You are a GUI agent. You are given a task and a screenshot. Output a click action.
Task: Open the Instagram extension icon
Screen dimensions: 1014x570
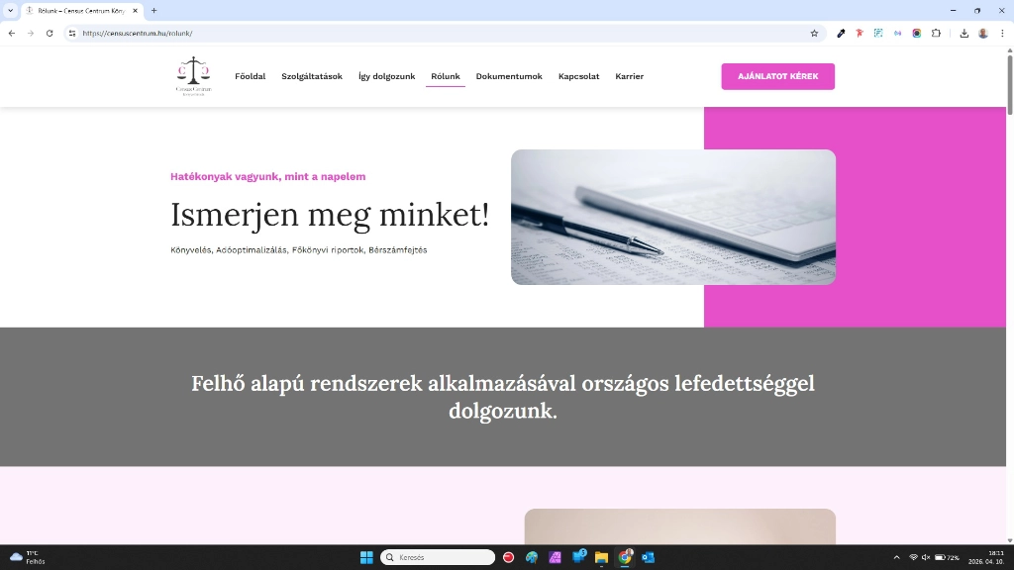916,33
